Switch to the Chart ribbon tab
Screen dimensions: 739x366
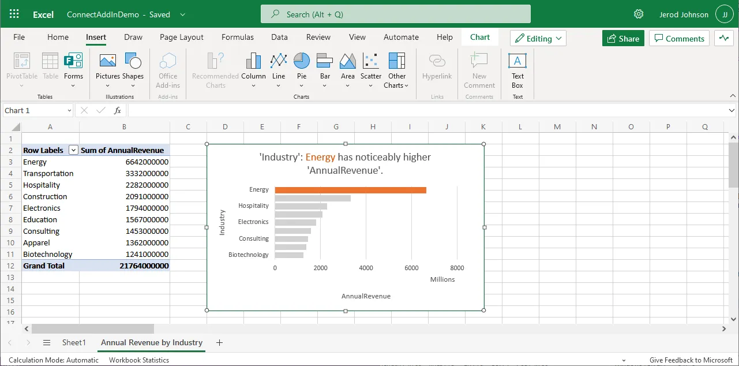pyautogui.click(x=479, y=36)
